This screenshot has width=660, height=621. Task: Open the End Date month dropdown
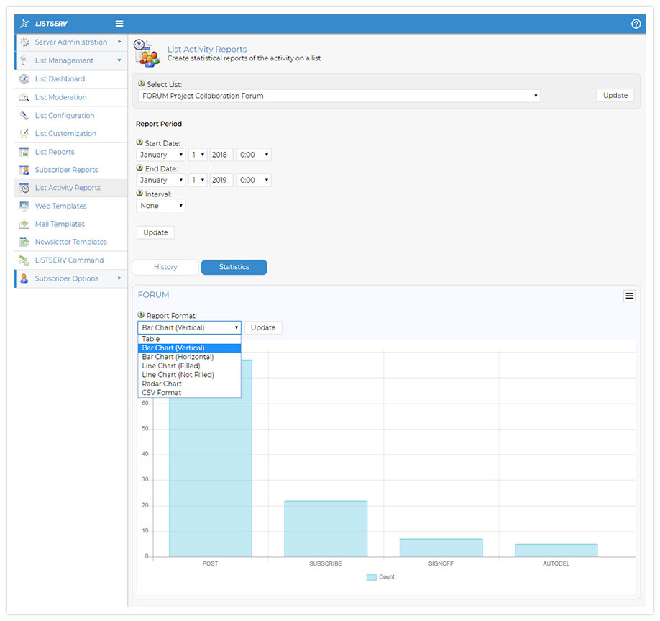tap(161, 180)
